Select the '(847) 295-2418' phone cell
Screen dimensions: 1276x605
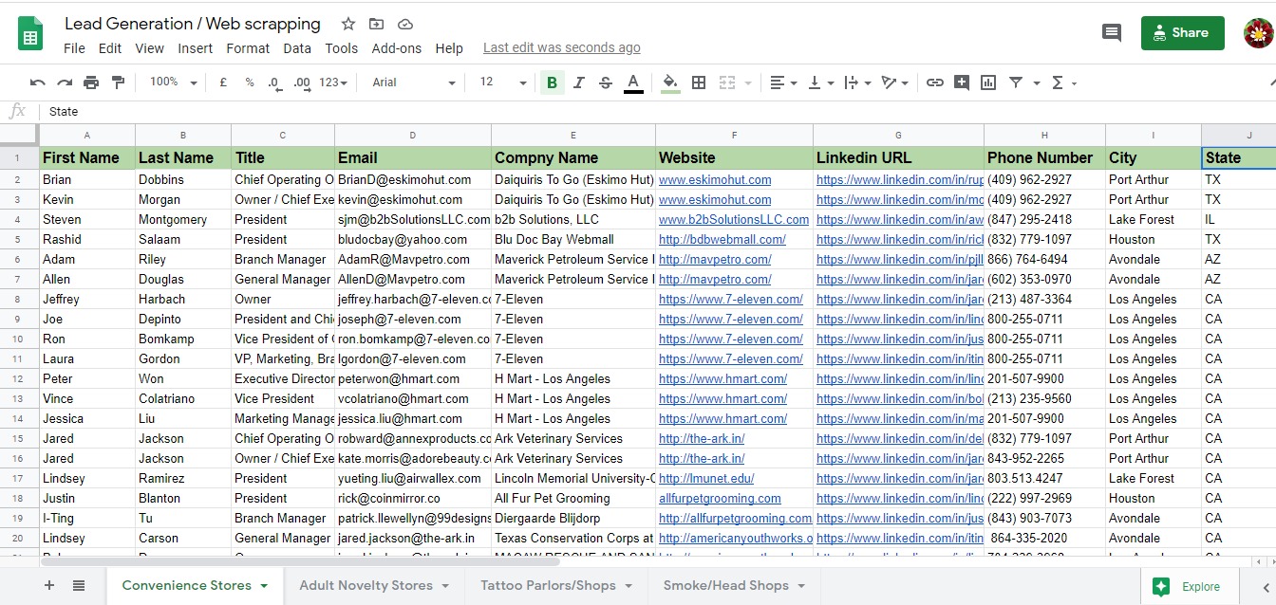pos(1044,219)
